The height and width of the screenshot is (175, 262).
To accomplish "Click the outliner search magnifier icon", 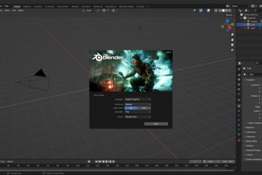I will pos(255,10).
